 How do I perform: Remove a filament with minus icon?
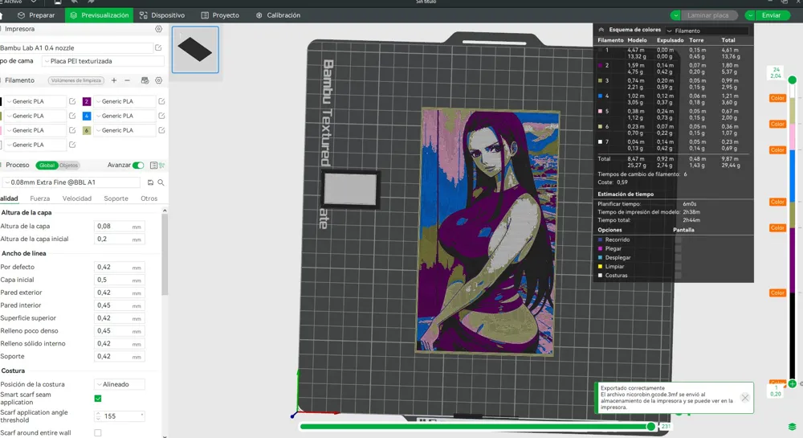coord(127,80)
